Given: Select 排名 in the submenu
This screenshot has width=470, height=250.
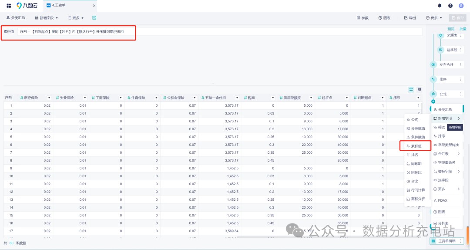Looking at the screenshot, I should [x=417, y=155].
